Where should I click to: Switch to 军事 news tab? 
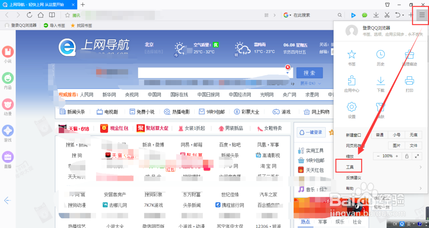pyautogui.click(x=323, y=222)
